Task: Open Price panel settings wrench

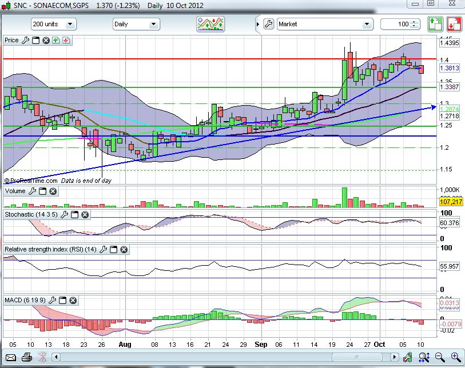Action: [x=26, y=41]
